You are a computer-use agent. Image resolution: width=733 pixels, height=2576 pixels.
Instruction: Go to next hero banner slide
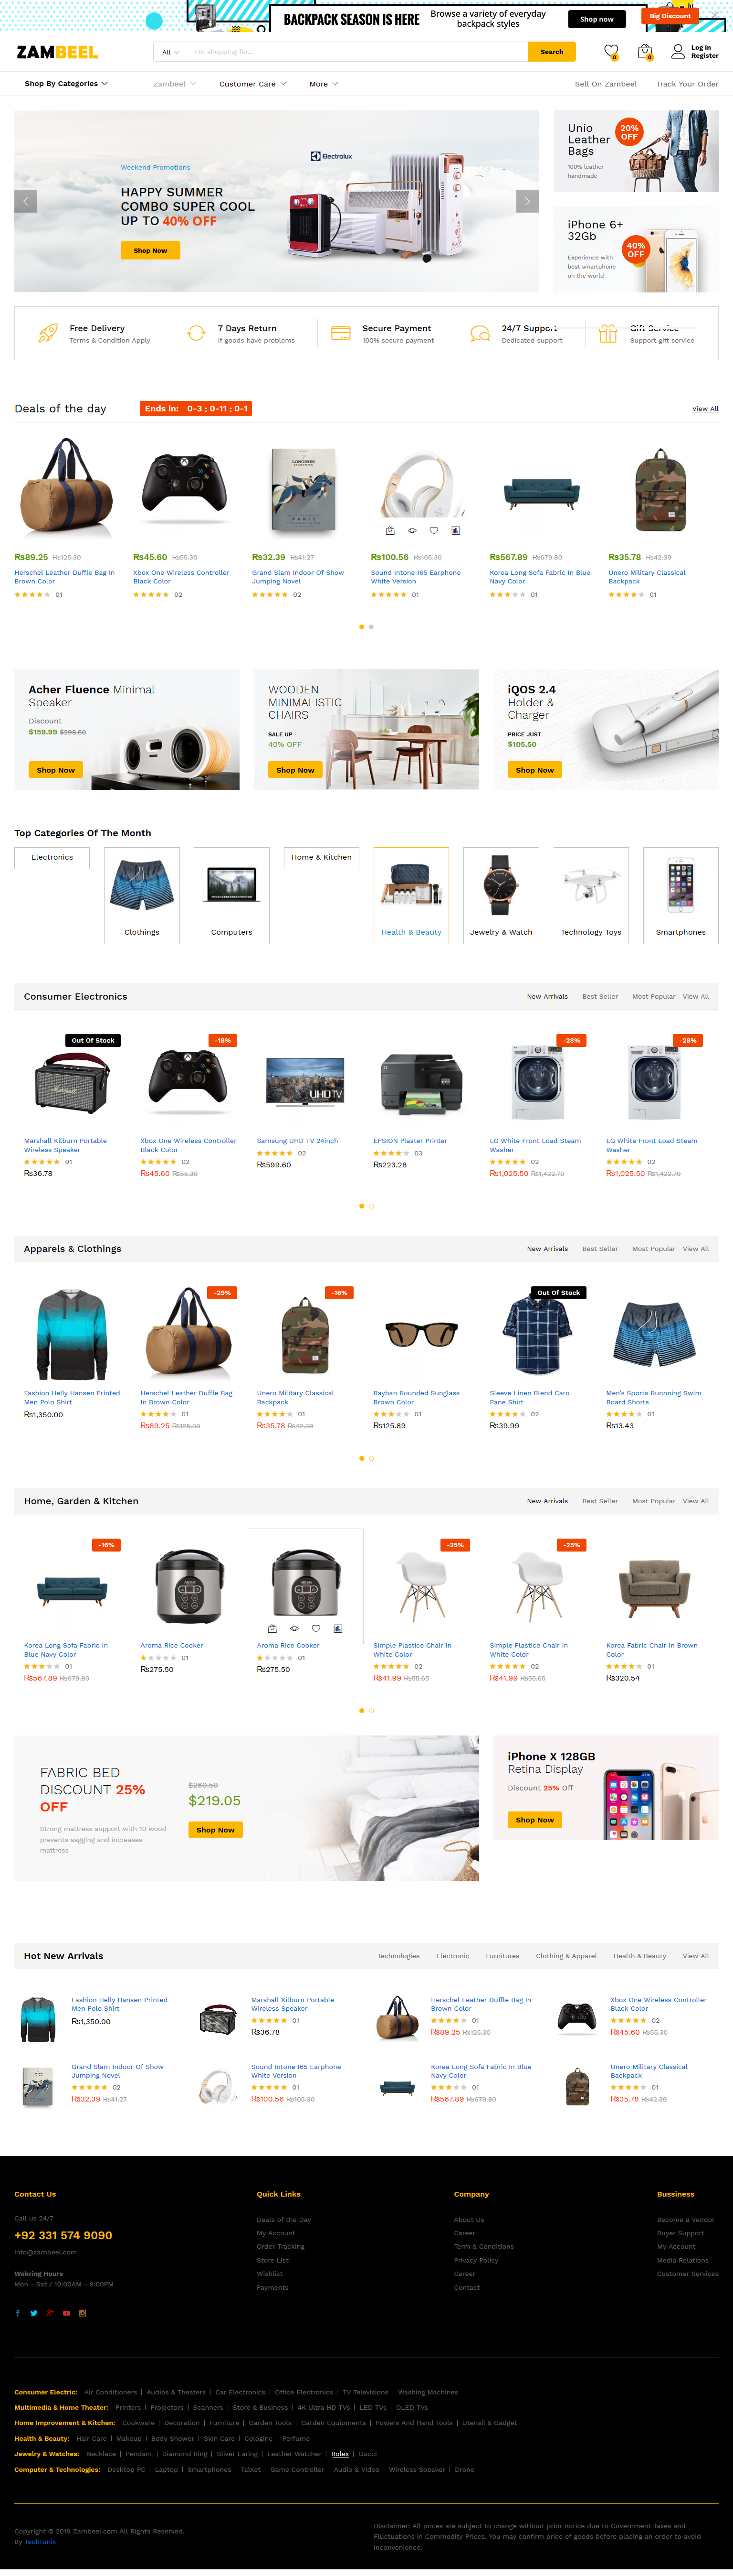pos(527,201)
